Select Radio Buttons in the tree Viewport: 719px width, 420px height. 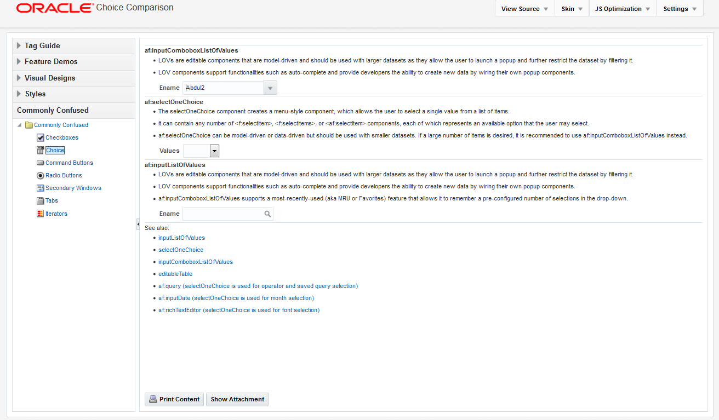click(64, 176)
